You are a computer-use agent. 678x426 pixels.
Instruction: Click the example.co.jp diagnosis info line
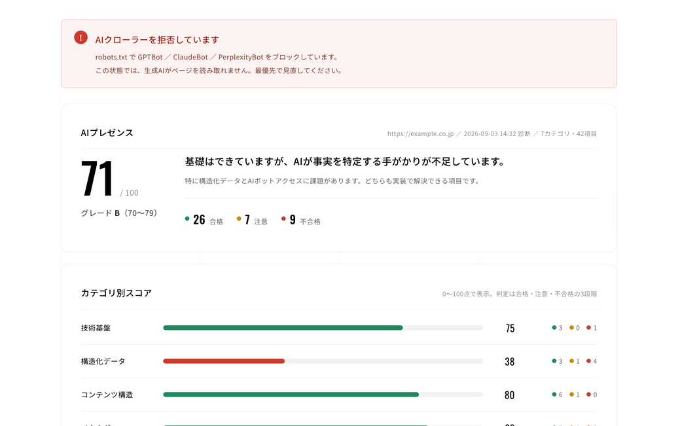pos(491,133)
